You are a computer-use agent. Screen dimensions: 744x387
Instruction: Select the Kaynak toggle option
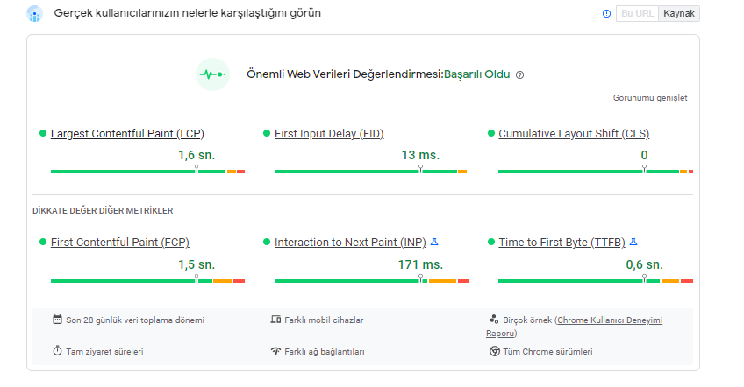click(679, 13)
